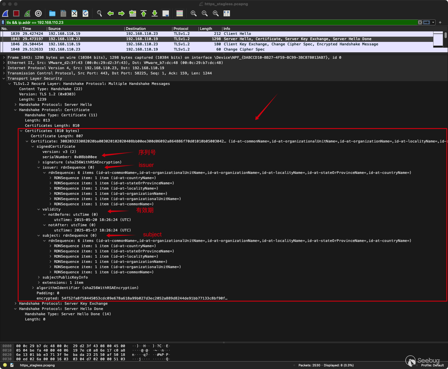Open a capture file with folder icon
This screenshot has height=369, width=448.
pyautogui.click(x=52, y=13)
